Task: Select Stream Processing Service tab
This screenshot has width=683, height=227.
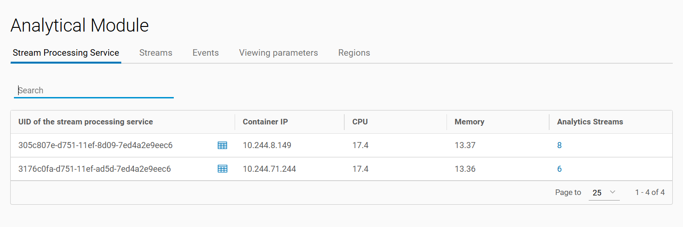Action: 66,53
